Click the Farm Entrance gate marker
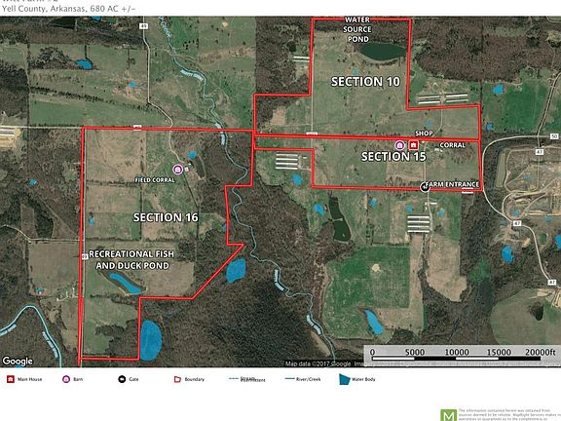Viewport: 561px width, 421px height. point(425,187)
